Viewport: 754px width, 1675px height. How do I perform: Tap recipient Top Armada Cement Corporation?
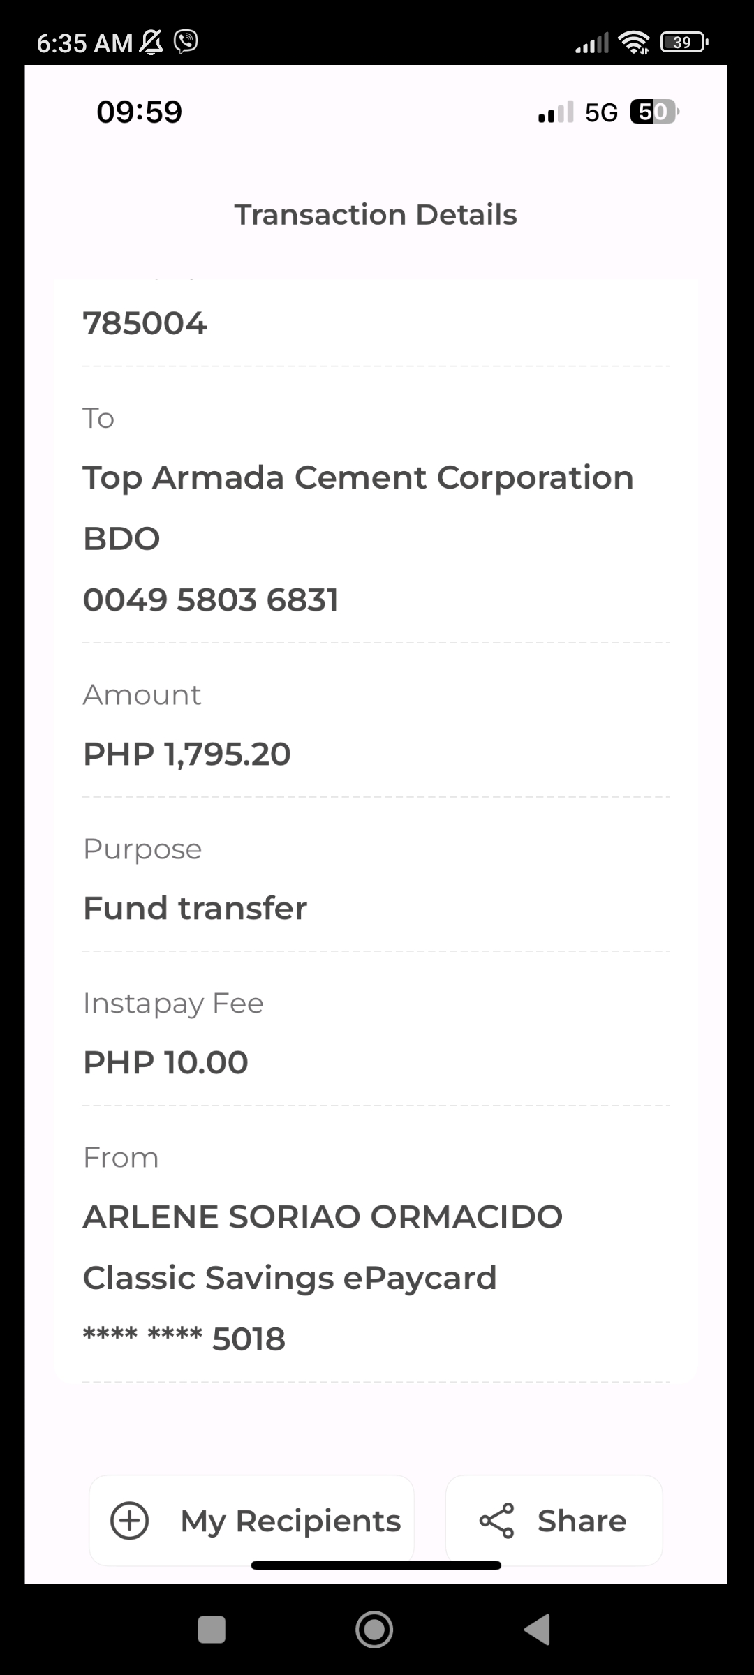coord(358,478)
